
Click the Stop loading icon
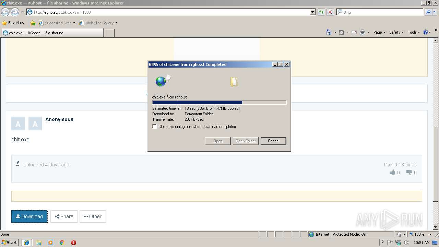[330, 12]
